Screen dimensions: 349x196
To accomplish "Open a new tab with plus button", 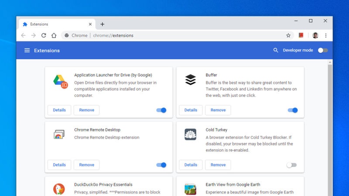I will click(x=103, y=24).
